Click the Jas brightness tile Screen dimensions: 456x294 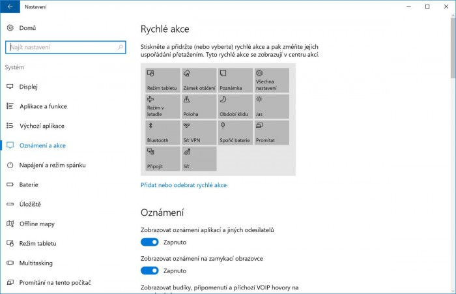[x=271, y=106]
